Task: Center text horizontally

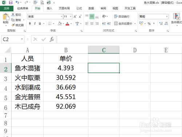Action: (x=92, y=23)
